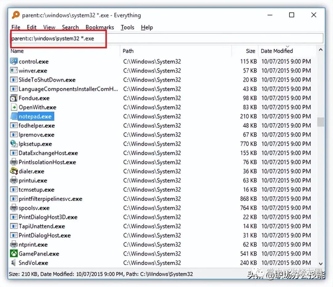Click the fodhelper.exe file icon
This screenshot has width=333, height=287.
(x=14, y=125)
